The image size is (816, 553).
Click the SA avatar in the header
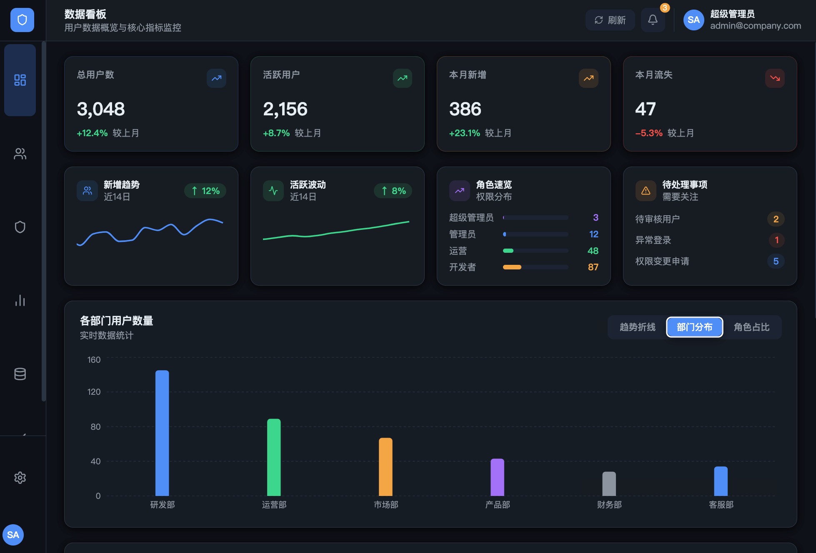tap(693, 20)
